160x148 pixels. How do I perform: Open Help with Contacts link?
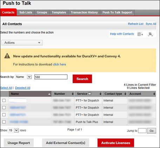[x=122, y=34]
